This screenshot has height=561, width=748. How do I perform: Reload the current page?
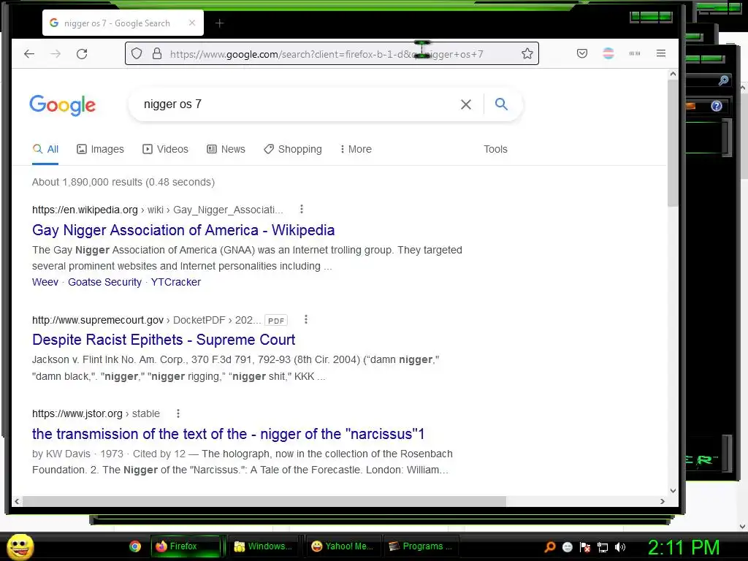[82, 54]
